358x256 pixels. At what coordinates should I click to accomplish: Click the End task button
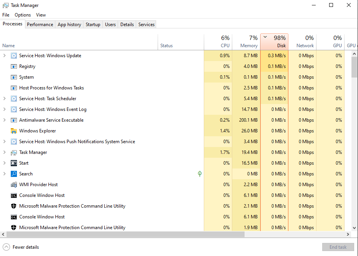tap(338, 247)
